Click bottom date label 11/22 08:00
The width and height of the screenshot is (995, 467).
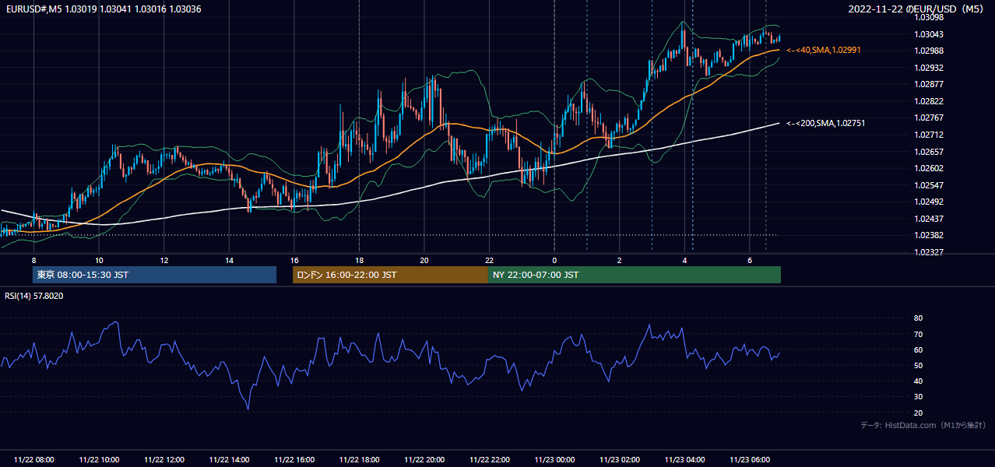(x=34, y=460)
